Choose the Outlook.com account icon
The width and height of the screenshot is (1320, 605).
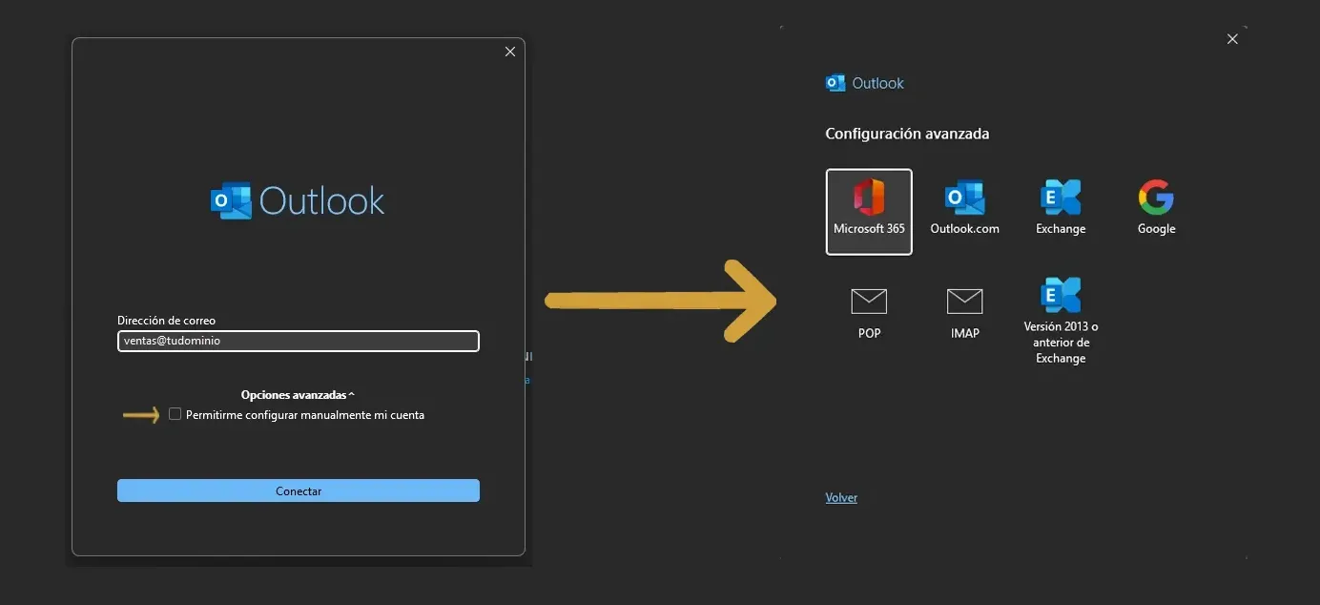[964, 200]
